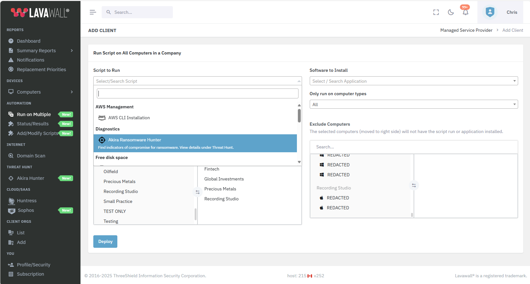Click the Computers monitor icon

[x=11, y=92]
